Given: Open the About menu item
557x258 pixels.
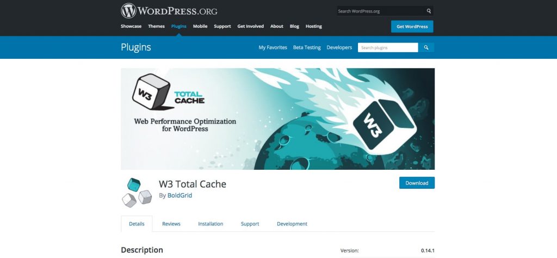Looking at the screenshot, I should [277, 26].
